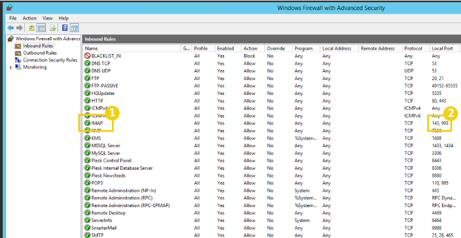Image resolution: width=461 pixels, height=238 pixels.
Task: Click green check icon of SMTP rule
Action: click(87, 235)
